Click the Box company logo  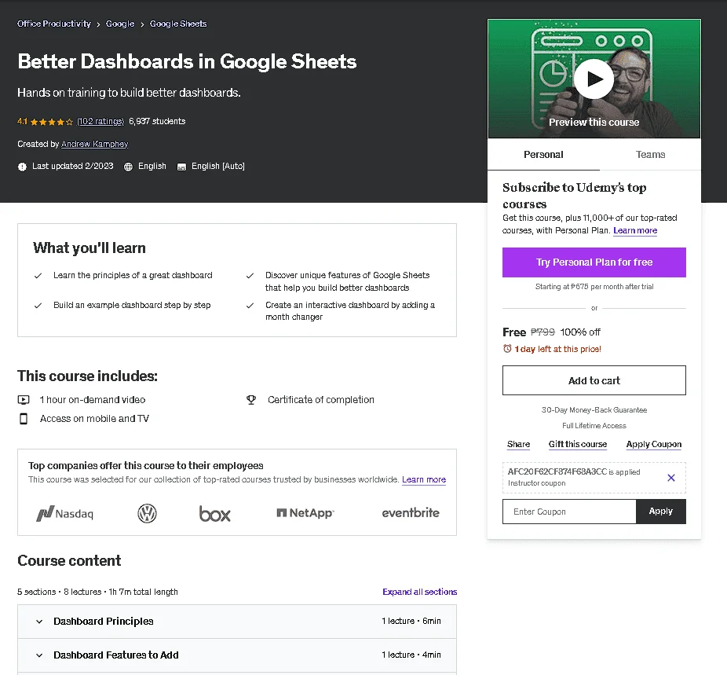point(214,514)
